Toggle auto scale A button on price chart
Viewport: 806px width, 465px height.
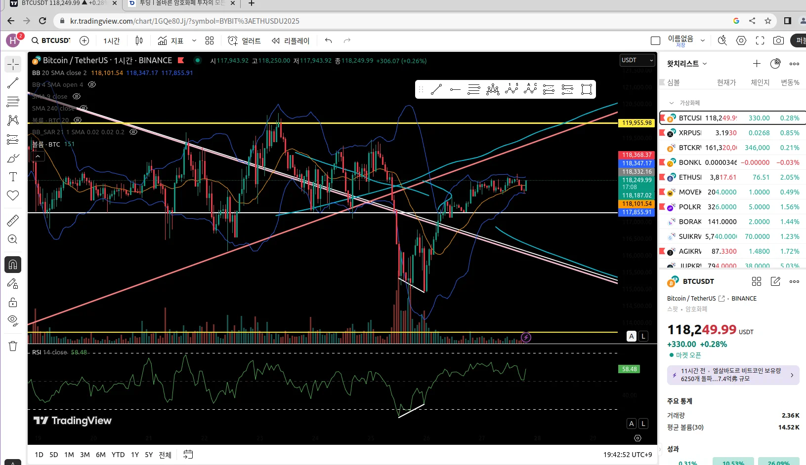632,336
